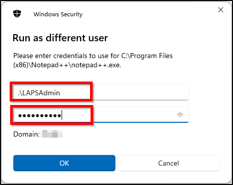Screen dimensions: 233x185
Task: Click the C:\Program Files path text
Action: [147, 56]
